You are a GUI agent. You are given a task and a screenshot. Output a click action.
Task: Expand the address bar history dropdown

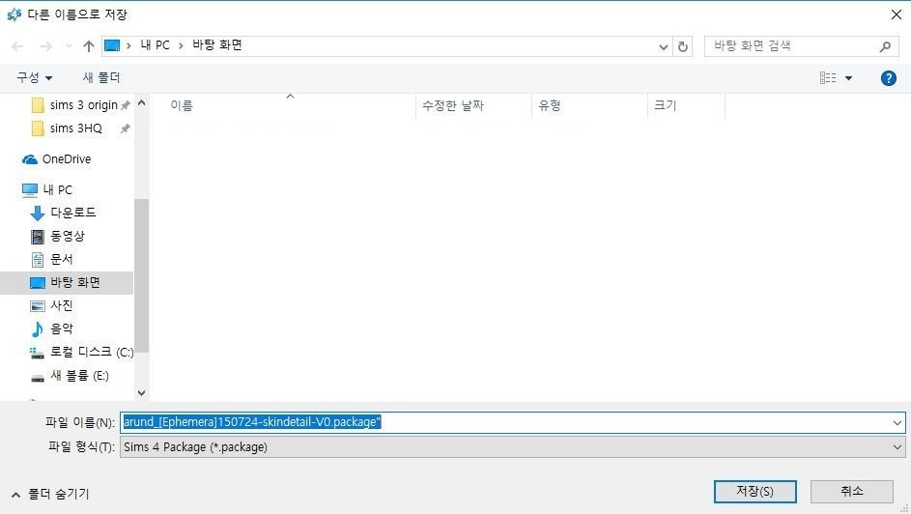pos(663,46)
